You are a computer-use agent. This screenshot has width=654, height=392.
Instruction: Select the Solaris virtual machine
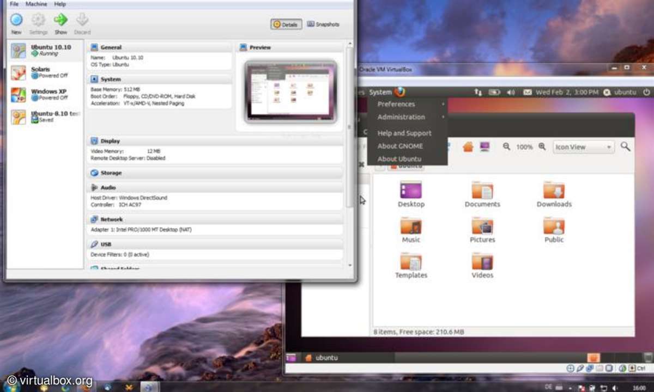[45, 72]
